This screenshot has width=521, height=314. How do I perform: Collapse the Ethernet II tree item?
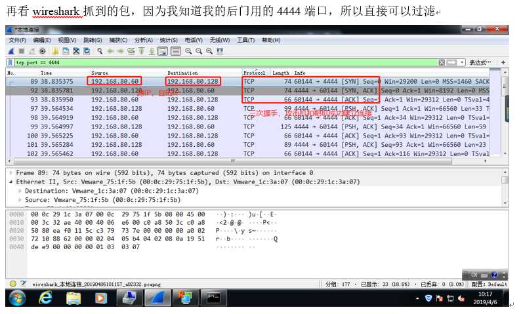11,182
